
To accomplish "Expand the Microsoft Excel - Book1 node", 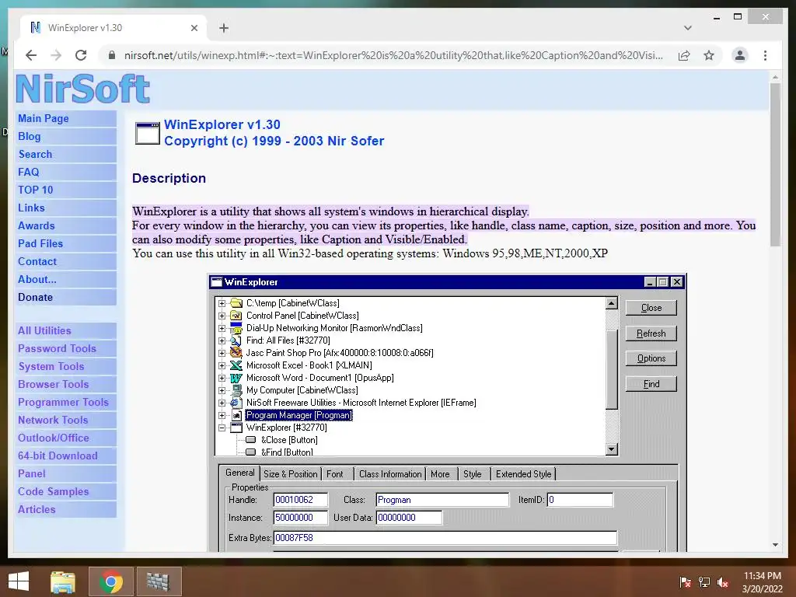I will pos(222,365).
